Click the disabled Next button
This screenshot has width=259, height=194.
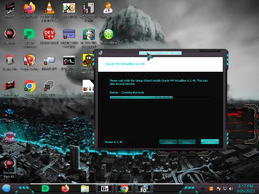coord(187,141)
